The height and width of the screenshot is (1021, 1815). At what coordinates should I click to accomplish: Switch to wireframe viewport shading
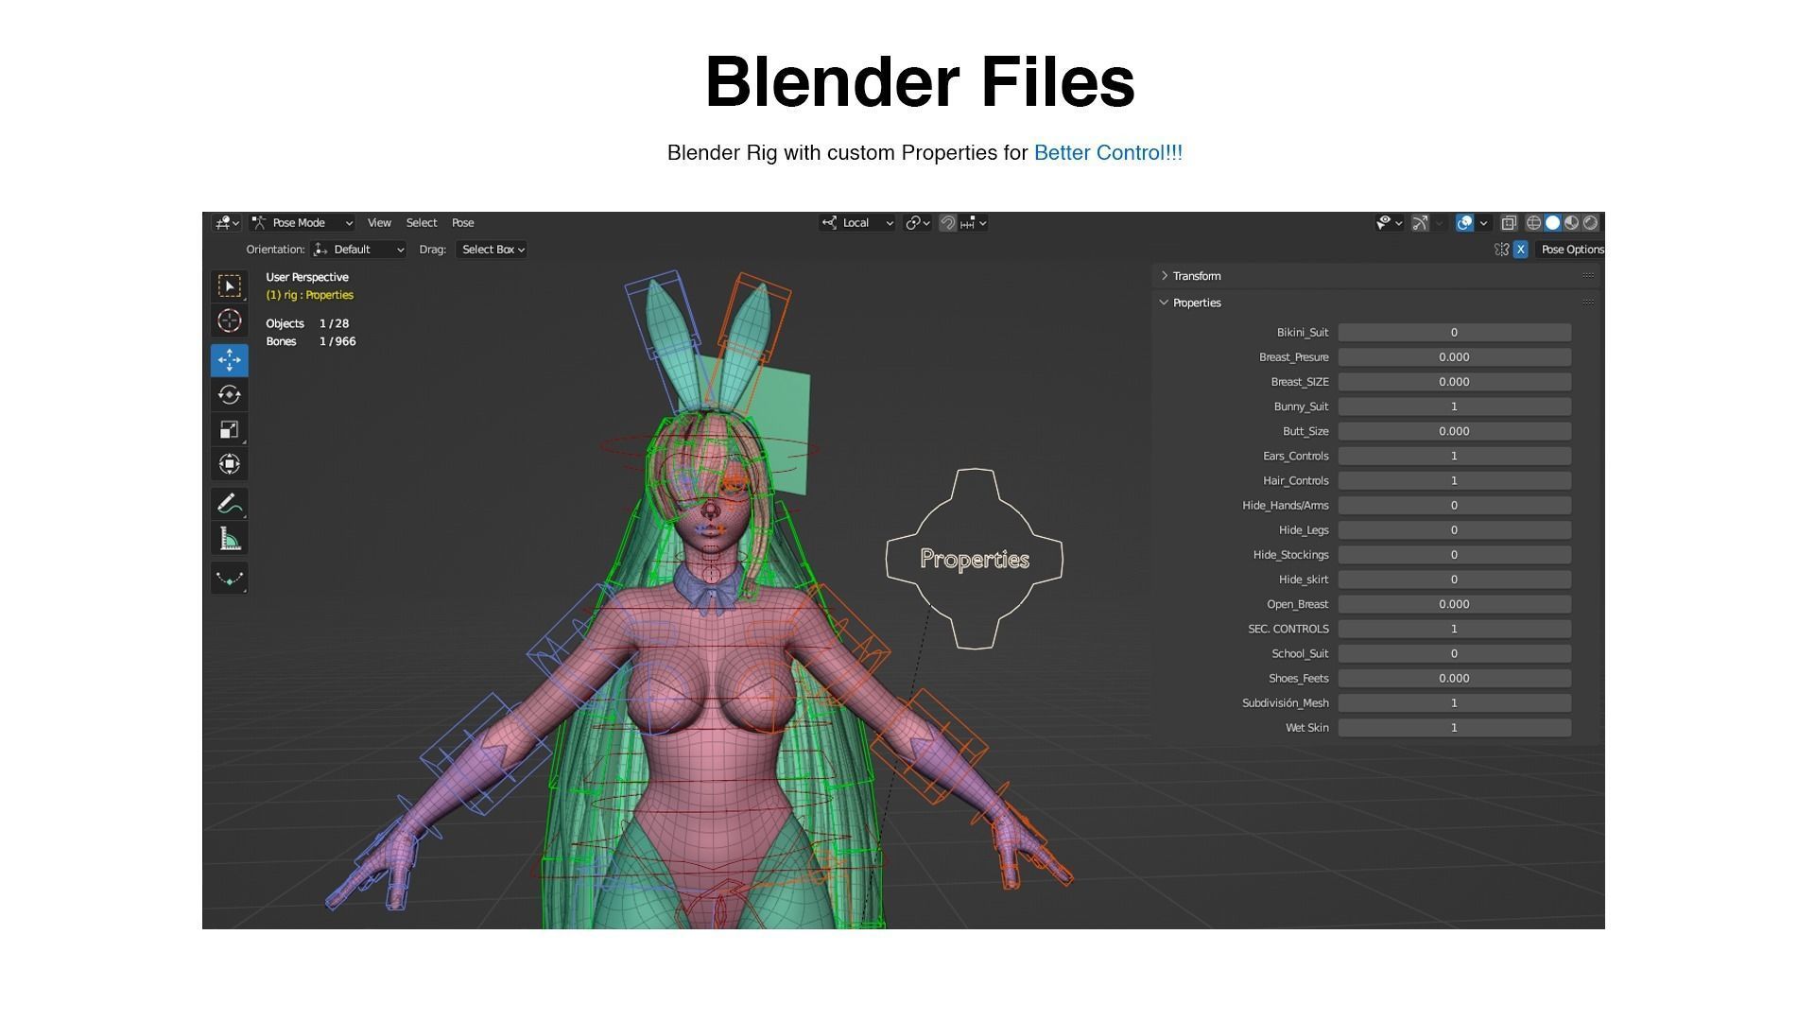pyautogui.click(x=1533, y=223)
